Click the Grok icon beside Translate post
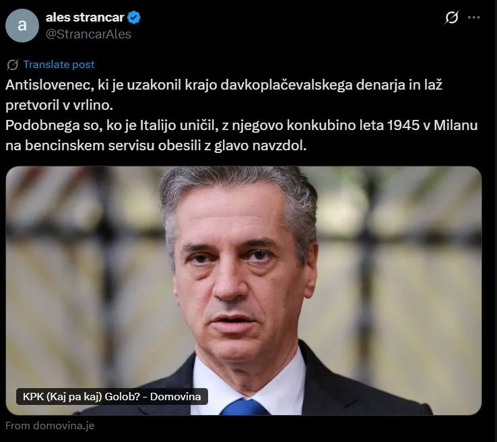Image resolution: width=497 pixels, height=442 pixels. pos(13,65)
